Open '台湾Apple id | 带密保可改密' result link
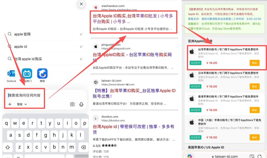Viewport: 267px width, 158px height. (x=133, y=129)
